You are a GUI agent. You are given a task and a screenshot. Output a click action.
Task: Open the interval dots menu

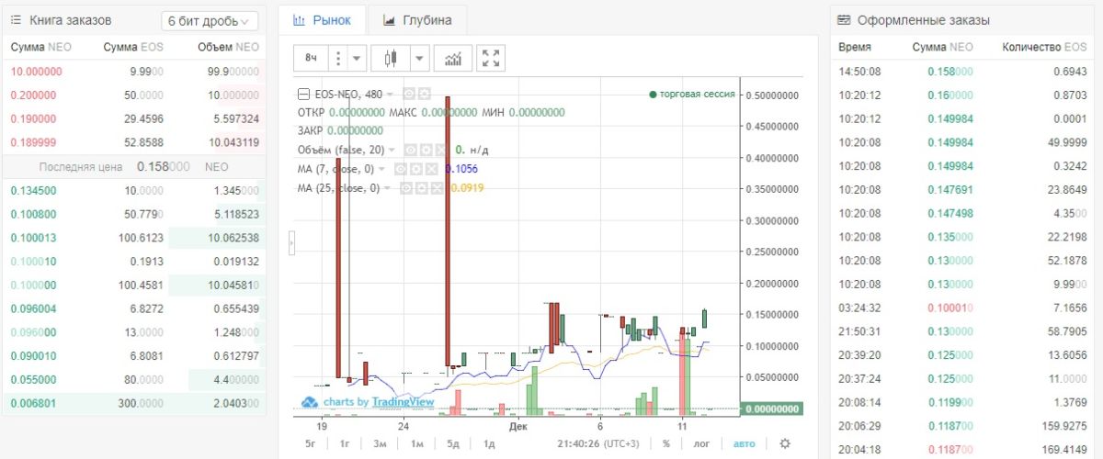pyautogui.click(x=338, y=59)
